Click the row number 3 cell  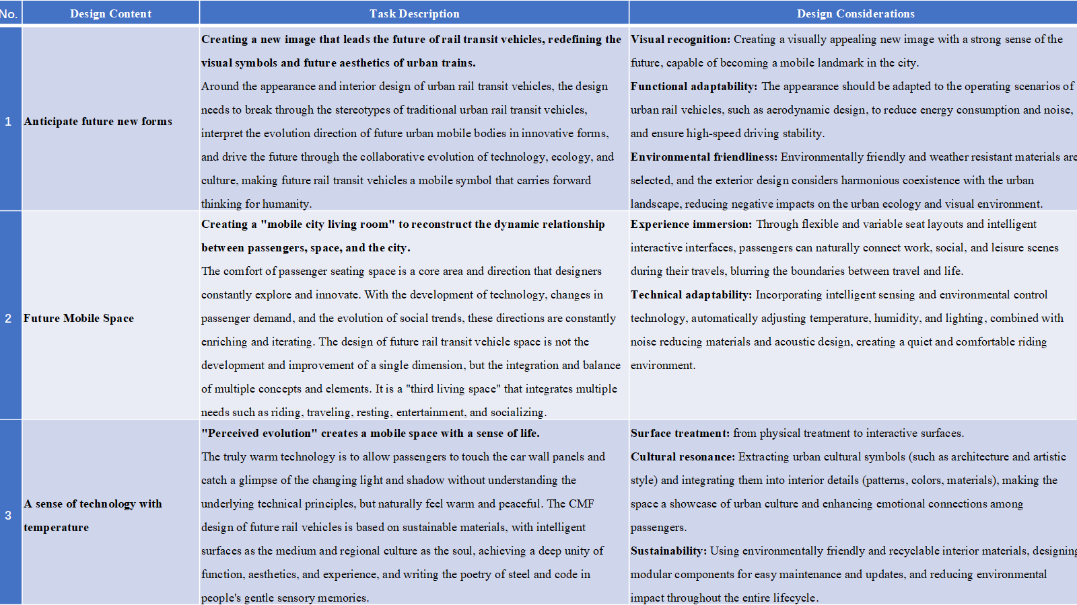9,516
